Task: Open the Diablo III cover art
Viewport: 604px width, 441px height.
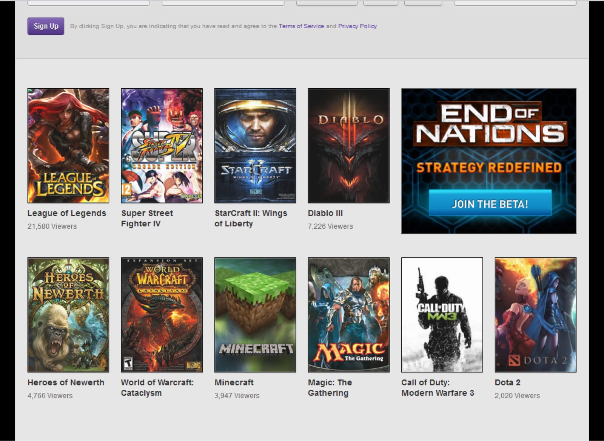Action: [x=348, y=146]
